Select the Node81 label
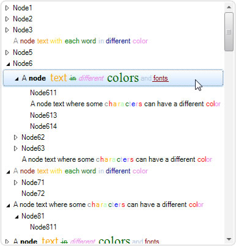Image resolution: width=236 pixels, height=246 pixels. tap(33, 216)
